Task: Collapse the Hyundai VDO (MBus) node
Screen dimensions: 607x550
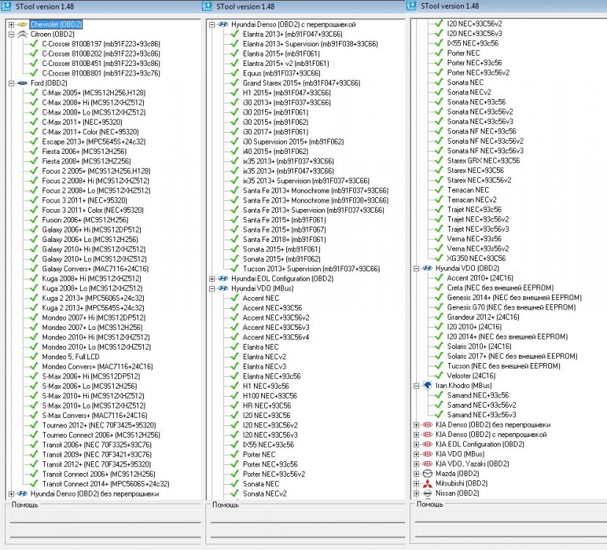Action: tap(212, 288)
